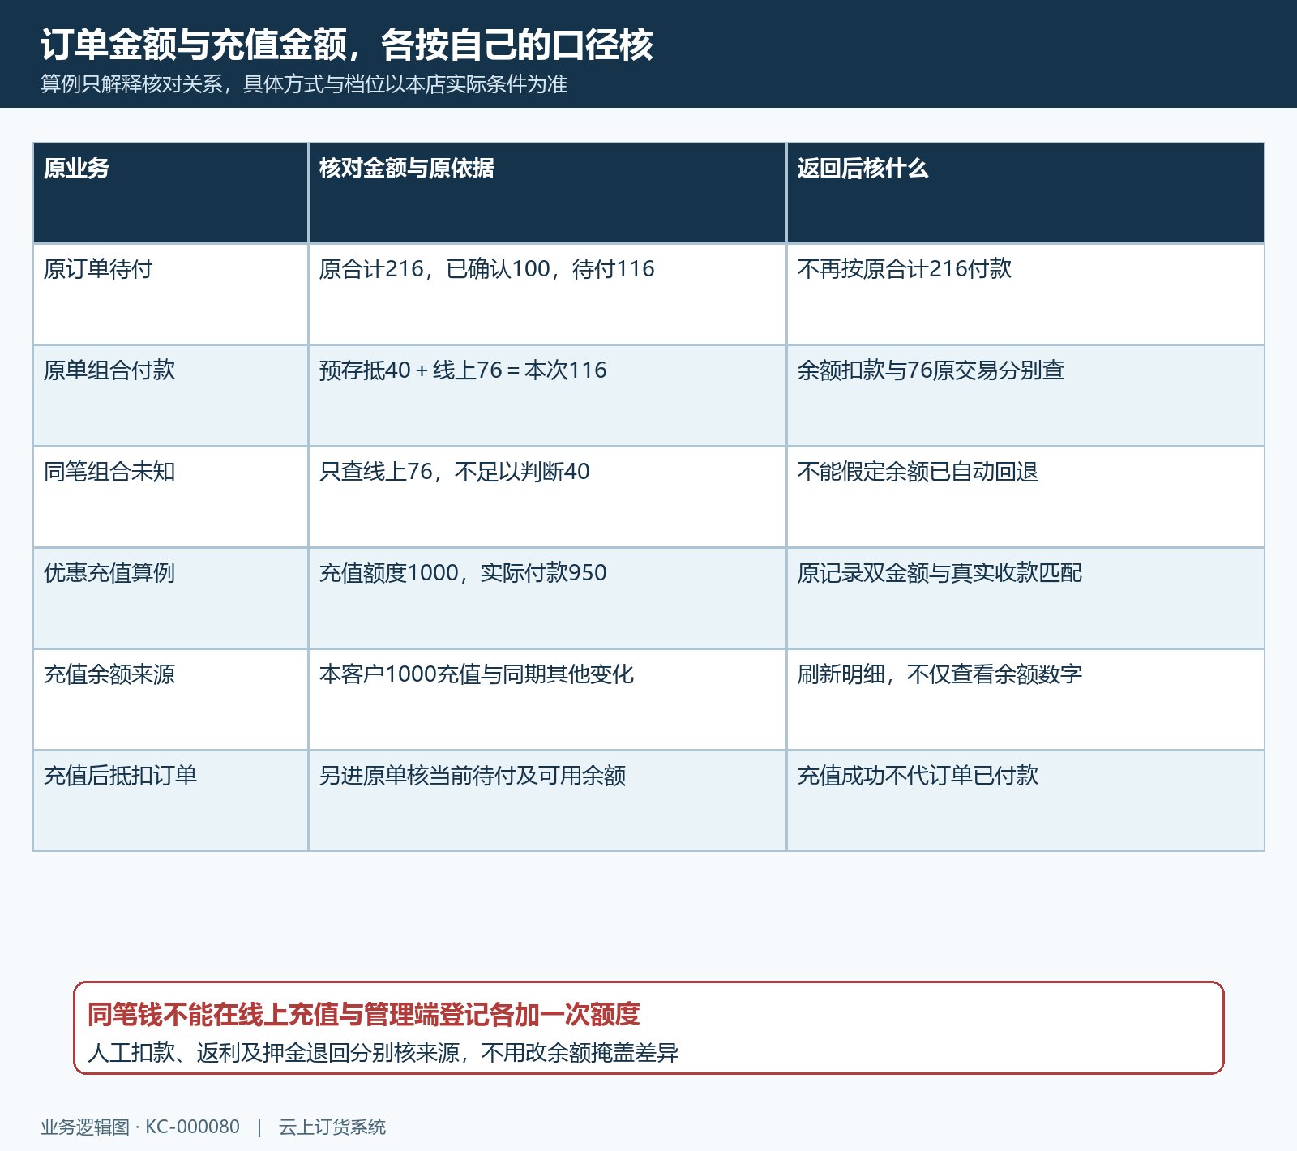
Task: Click the 同笔组合未知 cell
Action: [171, 497]
